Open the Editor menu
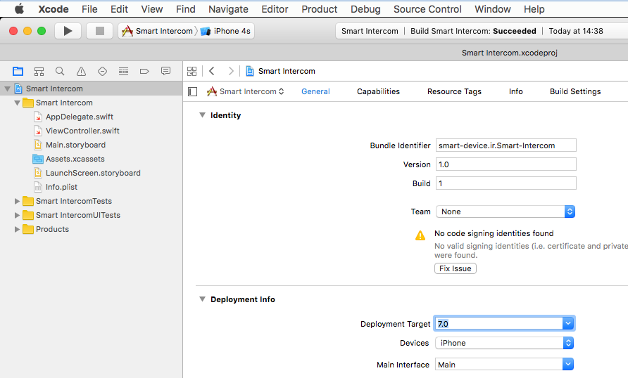628x378 pixels. 275,9
